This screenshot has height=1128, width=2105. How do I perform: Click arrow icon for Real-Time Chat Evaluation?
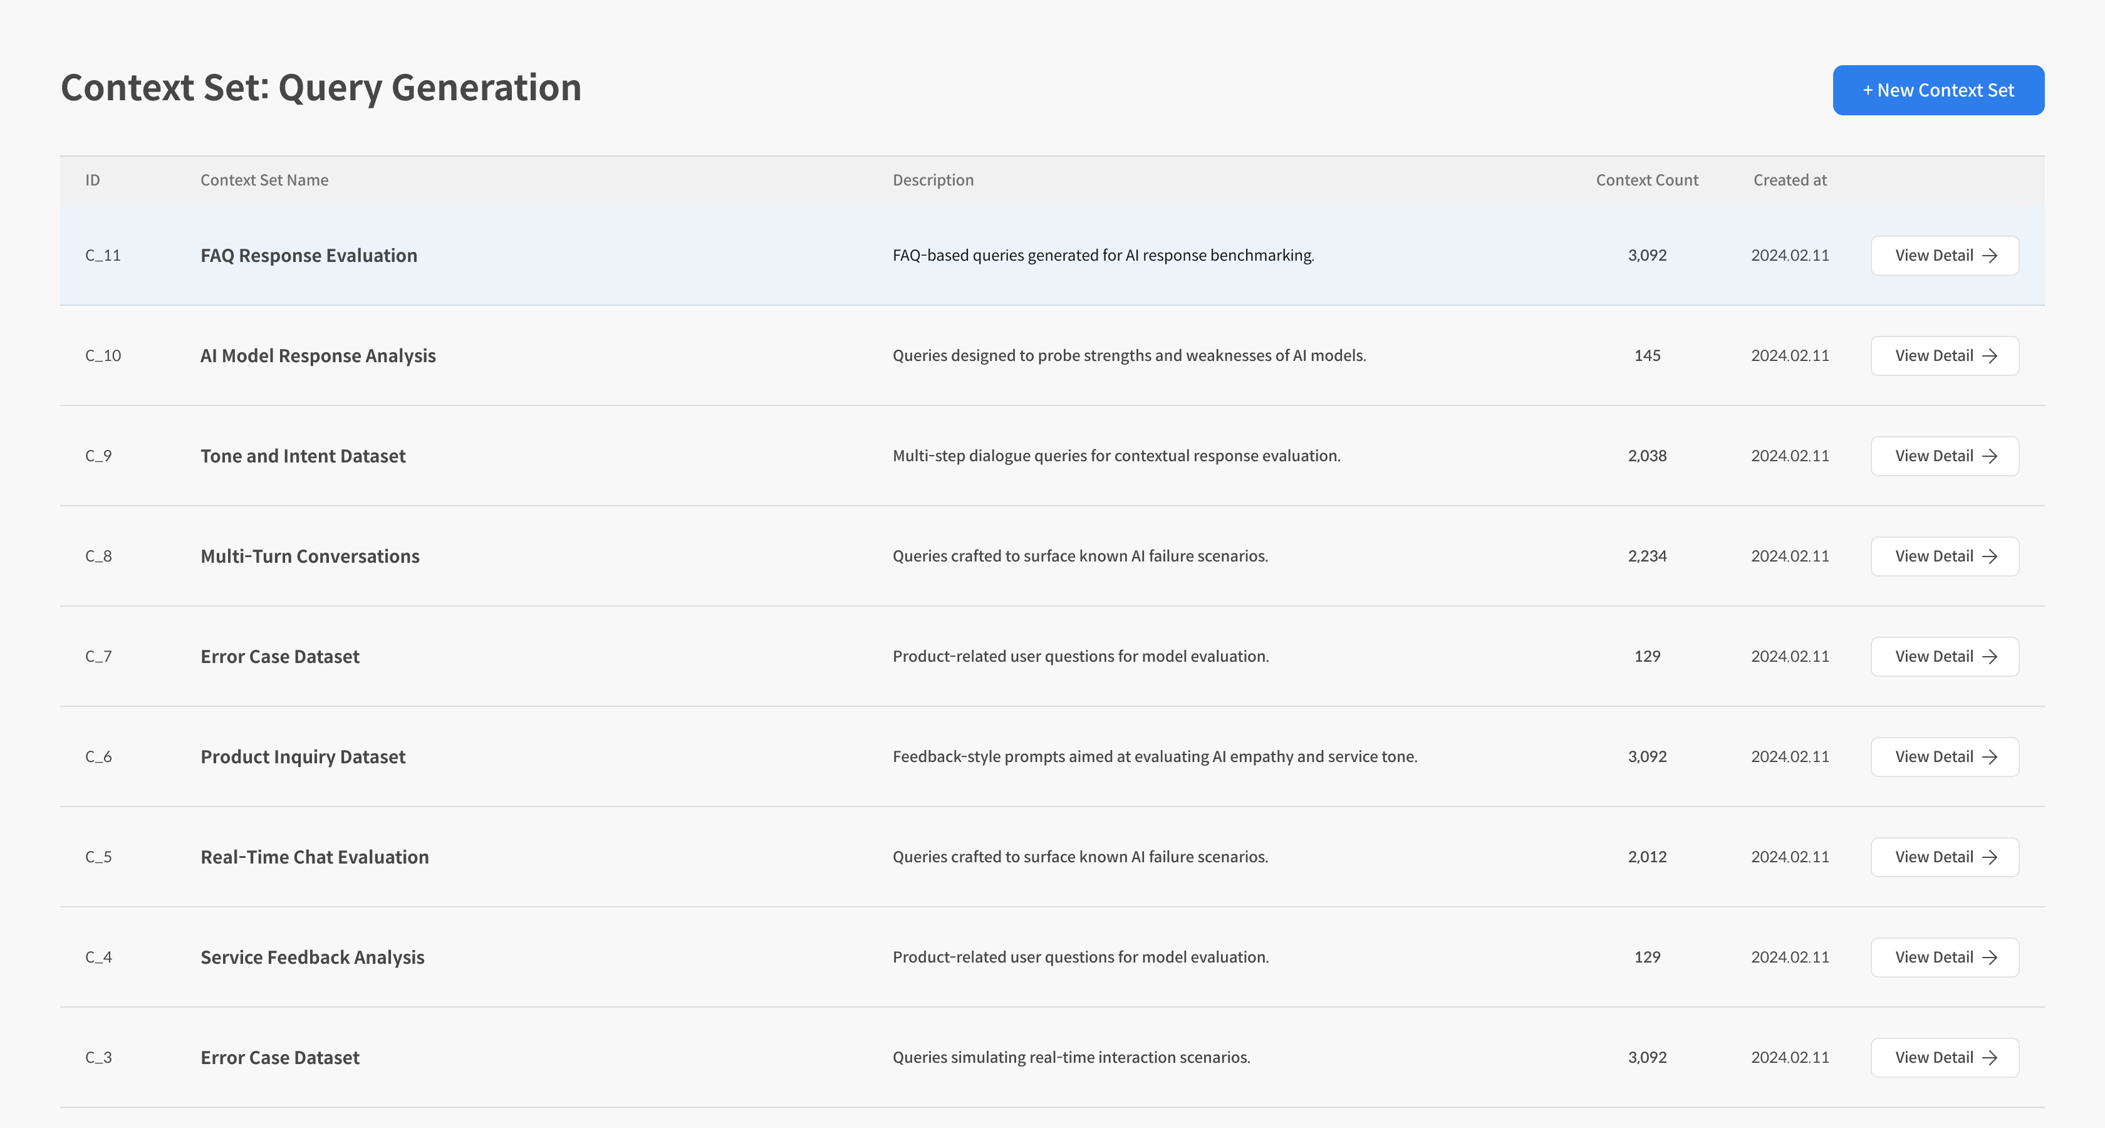pyautogui.click(x=1990, y=857)
